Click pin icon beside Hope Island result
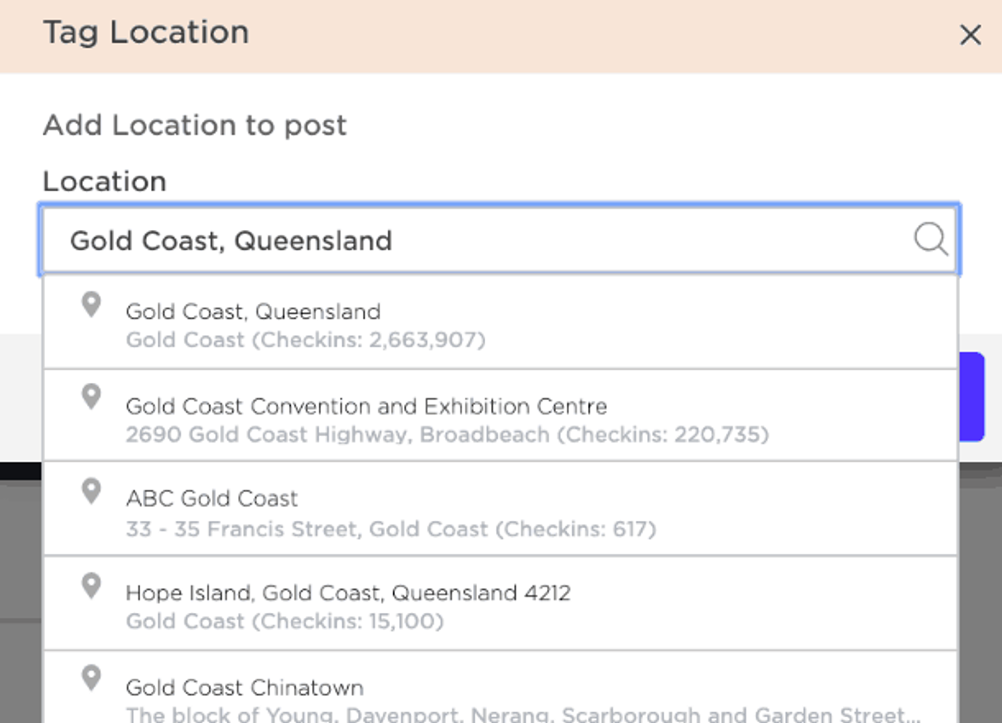Screen dimensions: 1002x723 [x=91, y=586]
